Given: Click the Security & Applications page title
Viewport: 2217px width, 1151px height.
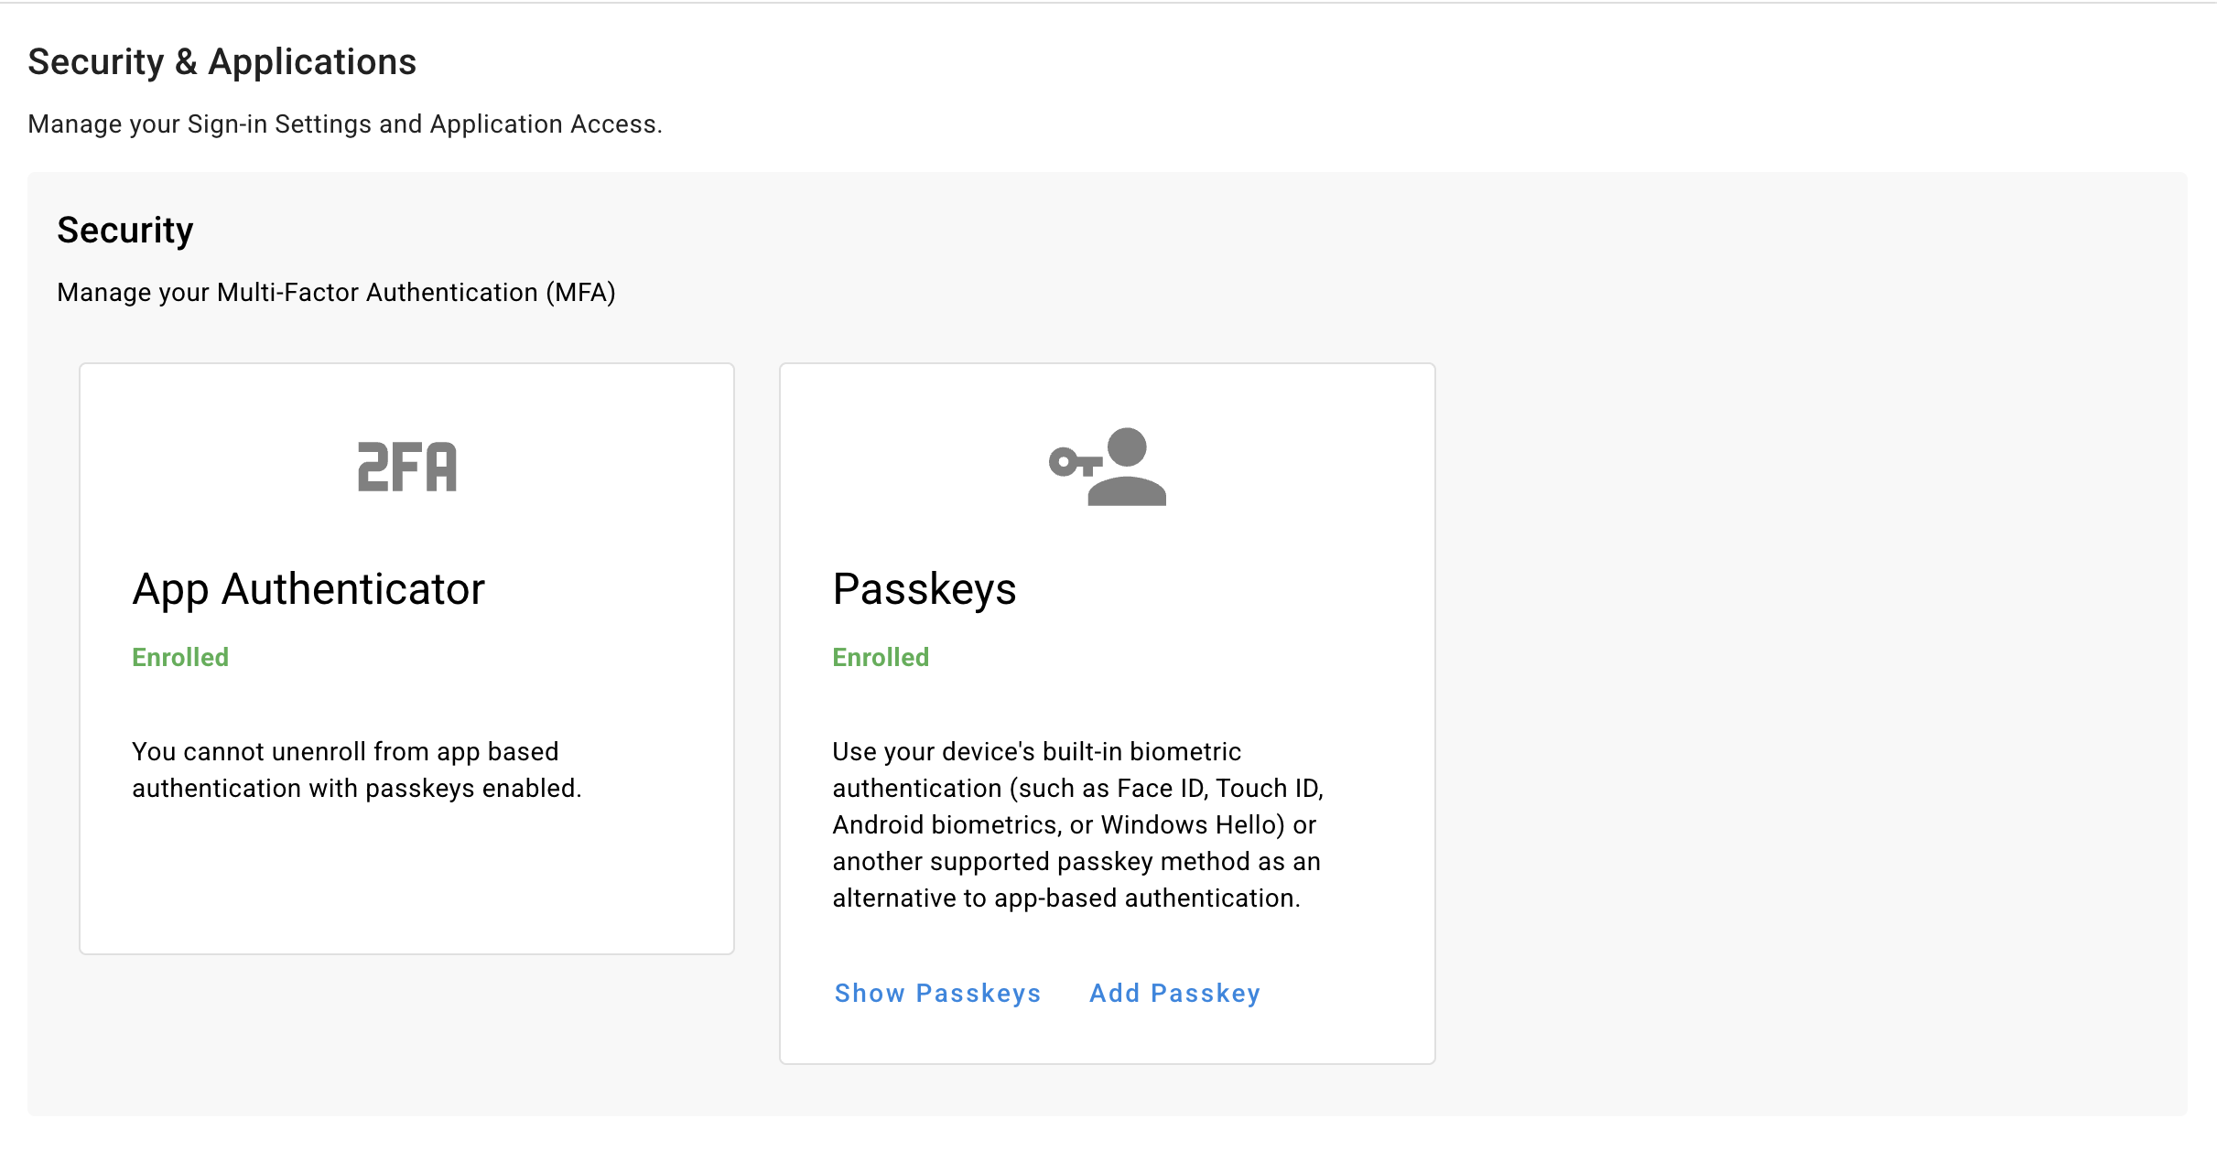Looking at the screenshot, I should click(223, 61).
